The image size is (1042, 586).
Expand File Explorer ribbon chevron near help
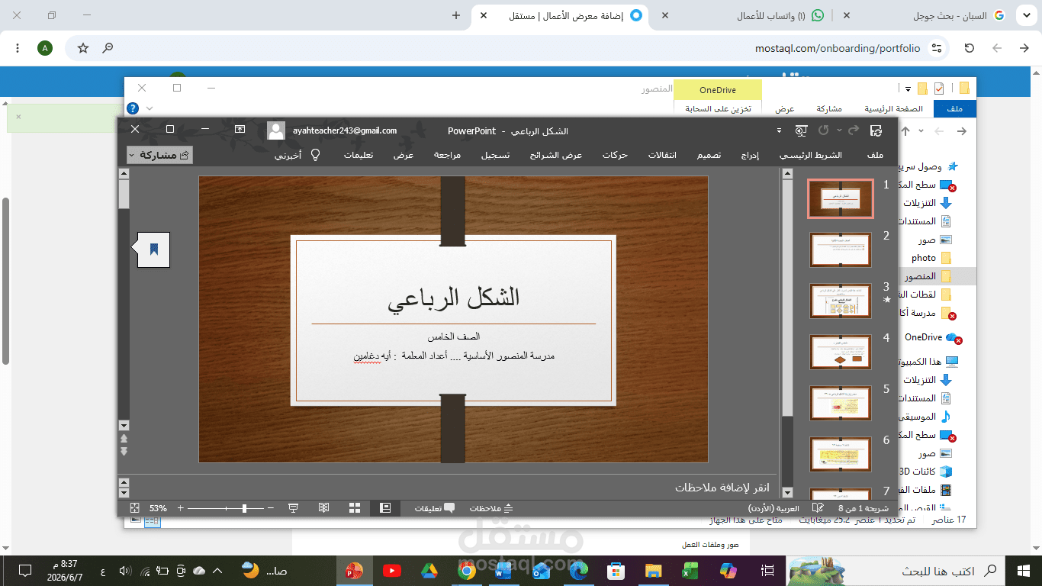click(x=150, y=108)
